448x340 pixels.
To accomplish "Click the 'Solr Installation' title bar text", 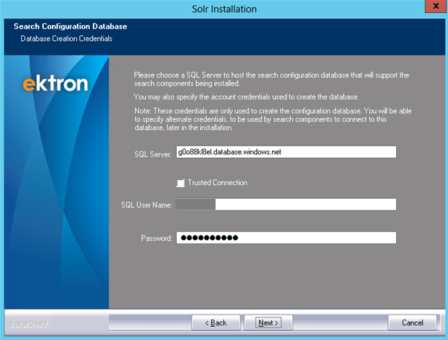I will coord(224,10).
